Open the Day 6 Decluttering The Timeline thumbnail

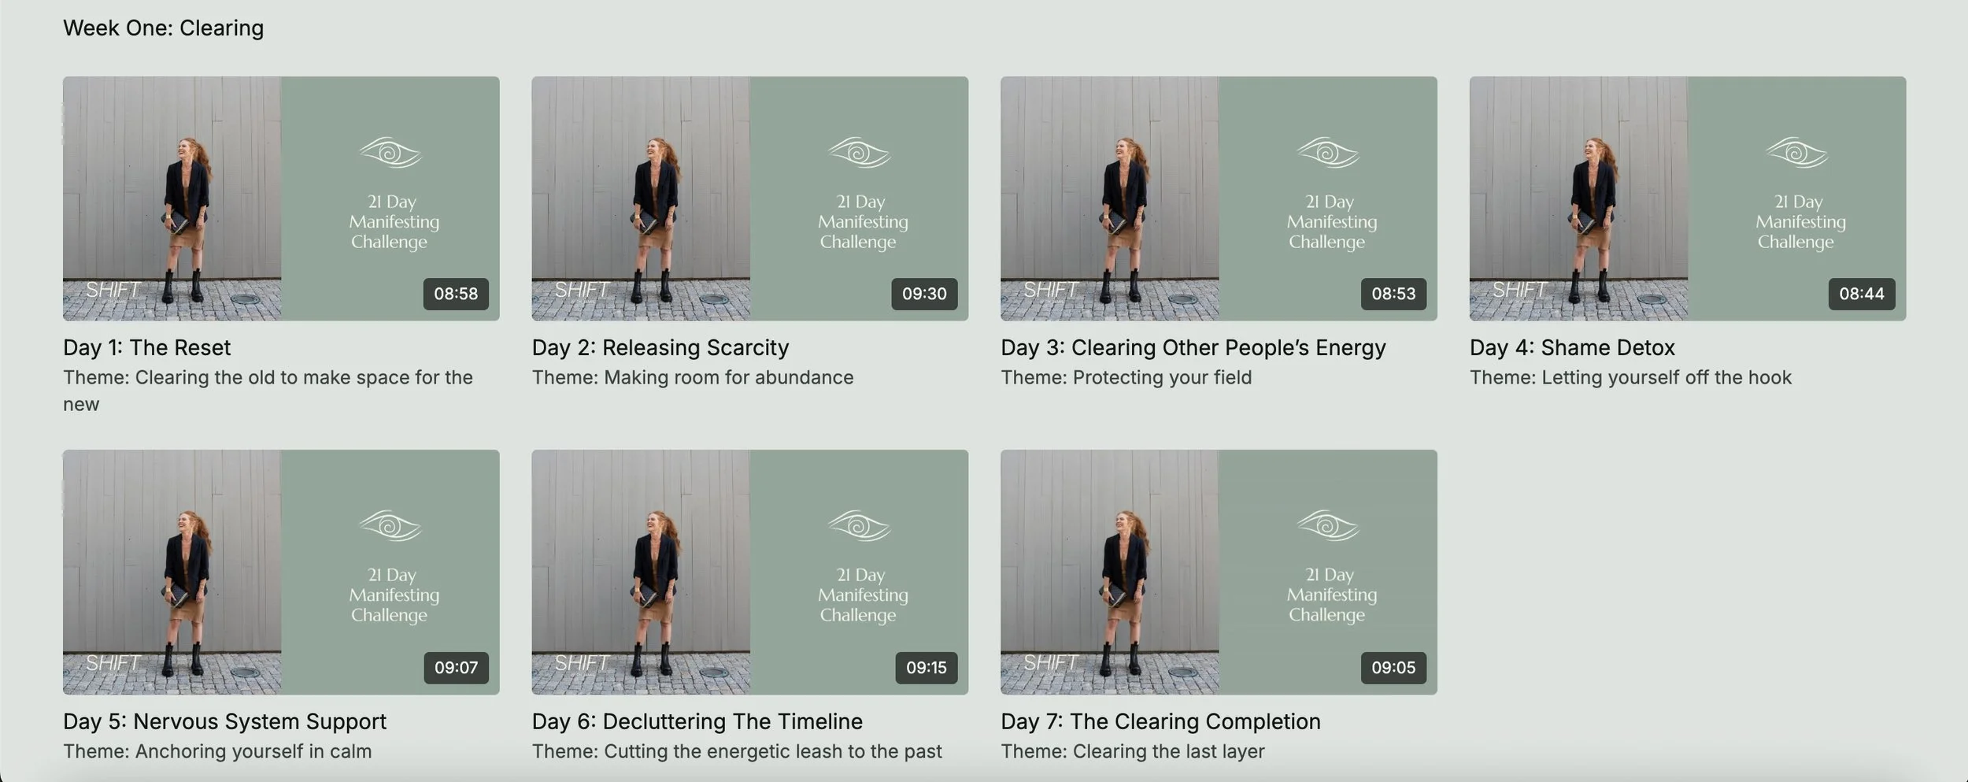(749, 572)
